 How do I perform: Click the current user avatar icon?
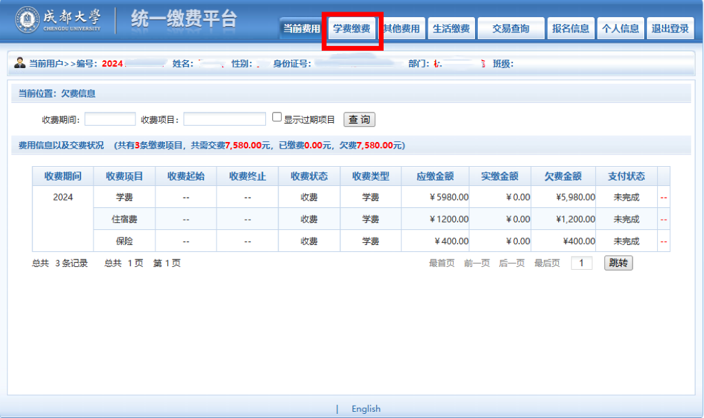click(20, 62)
